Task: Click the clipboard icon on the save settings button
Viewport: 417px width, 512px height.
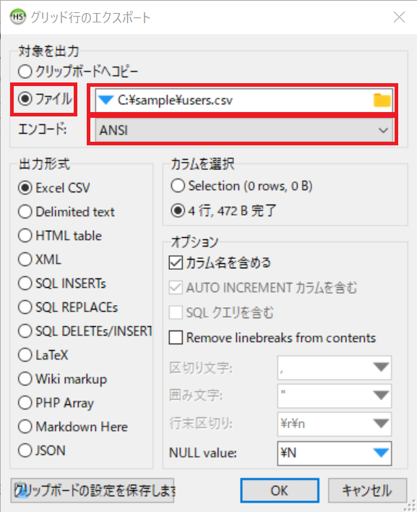Action: [x=20, y=490]
